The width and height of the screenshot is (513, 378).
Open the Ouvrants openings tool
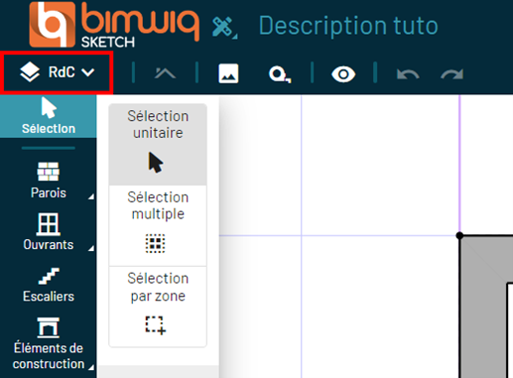(49, 231)
